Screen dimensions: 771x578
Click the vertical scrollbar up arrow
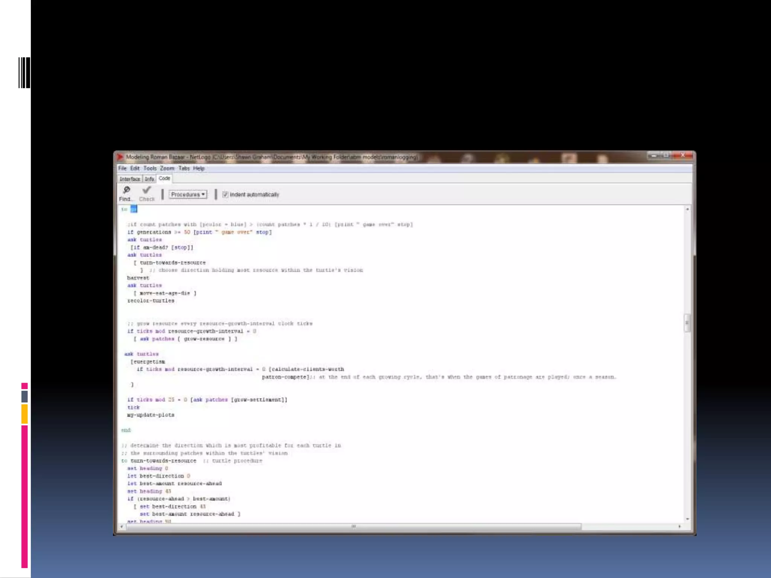(x=687, y=209)
